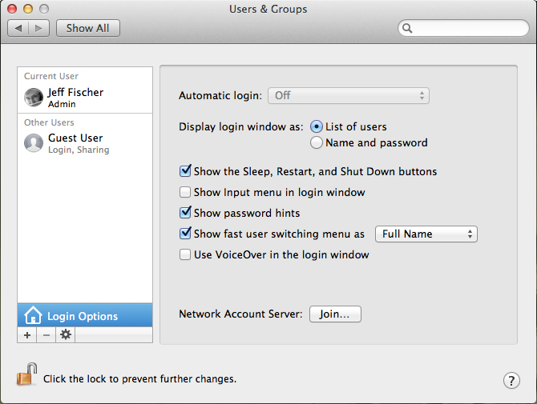Remove user with minus button
537x404 pixels.
click(46, 335)
